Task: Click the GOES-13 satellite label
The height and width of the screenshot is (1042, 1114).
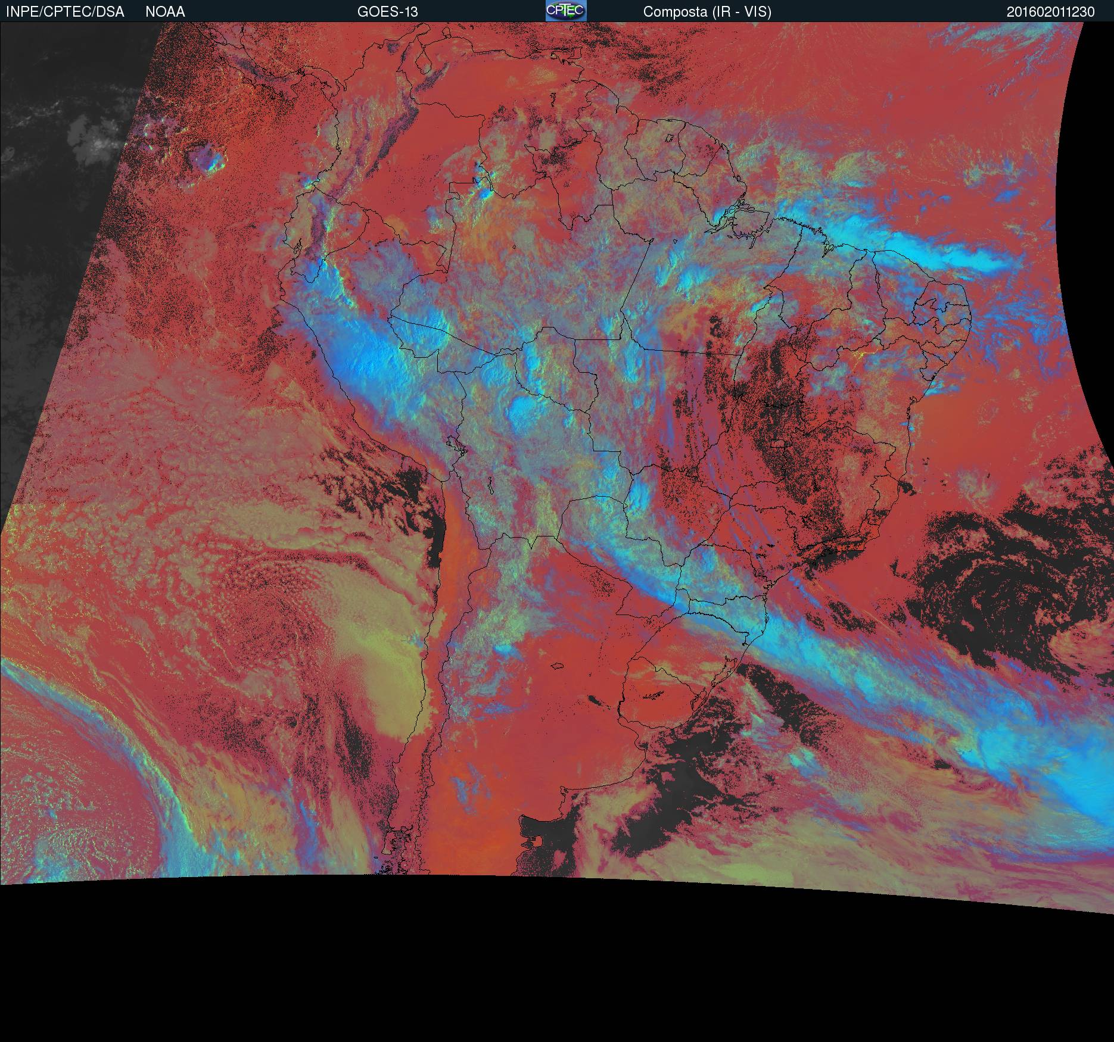Action: click(387, 12)
